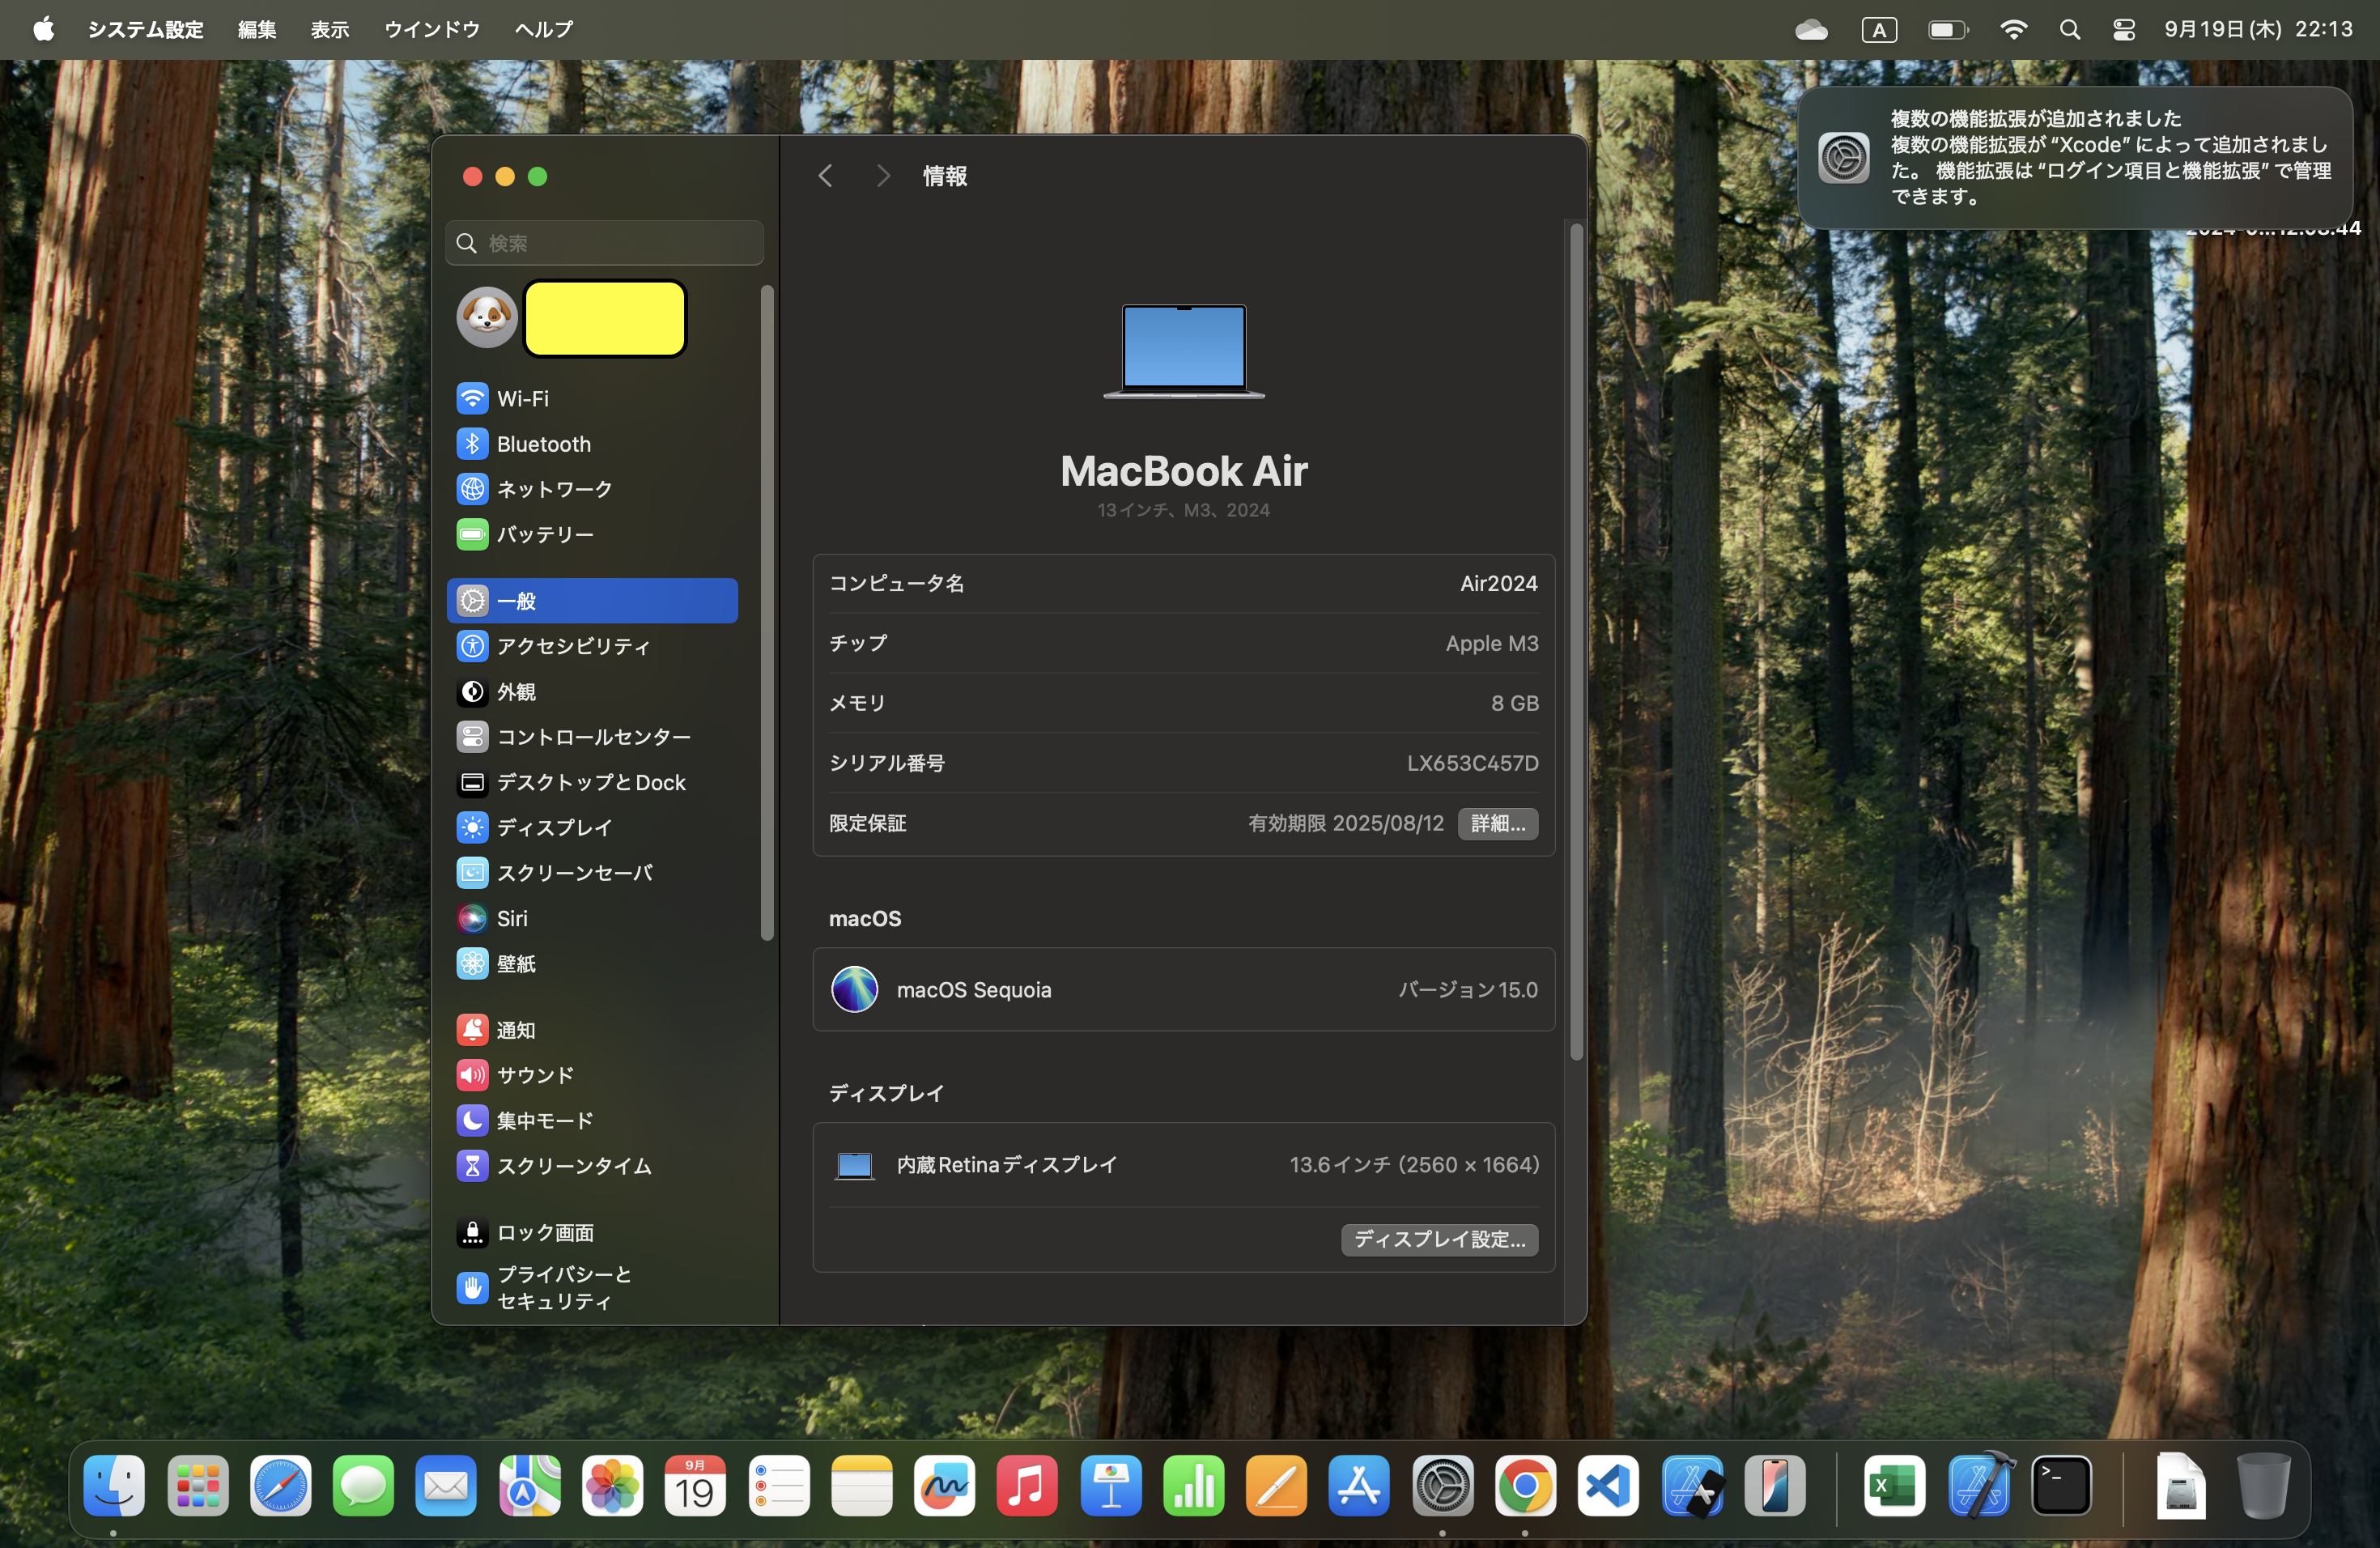Select the Battery (バッテリー) sidebar item

pyautogui.click(x=545, y=534)
